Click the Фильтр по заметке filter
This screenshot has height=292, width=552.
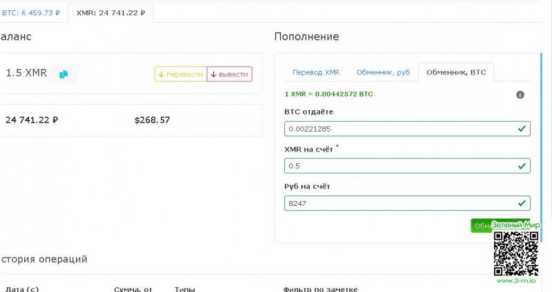point(320,289)
